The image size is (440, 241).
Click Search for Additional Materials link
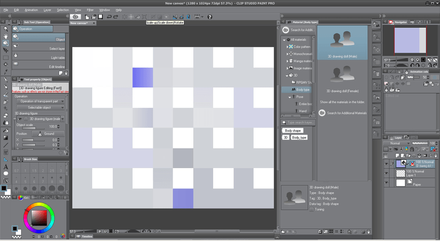point(343,113)
